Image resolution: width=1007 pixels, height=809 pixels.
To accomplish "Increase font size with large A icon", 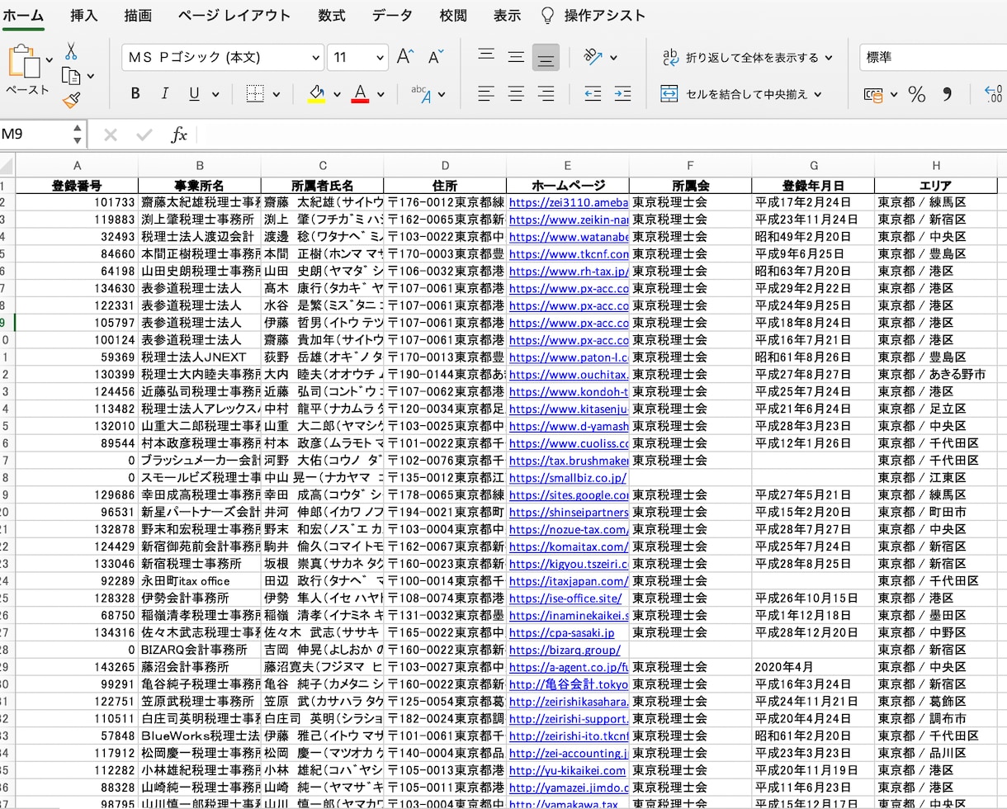I will click(x=404, y=57).
